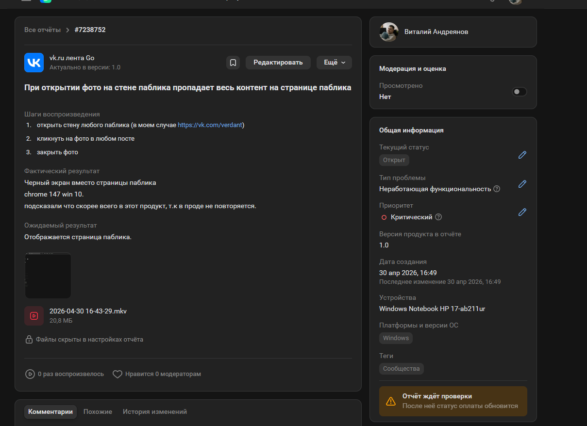Click Виталий Андреянов's avatar photo
This screenshot has width=587, height=426.
click(389, 32)
